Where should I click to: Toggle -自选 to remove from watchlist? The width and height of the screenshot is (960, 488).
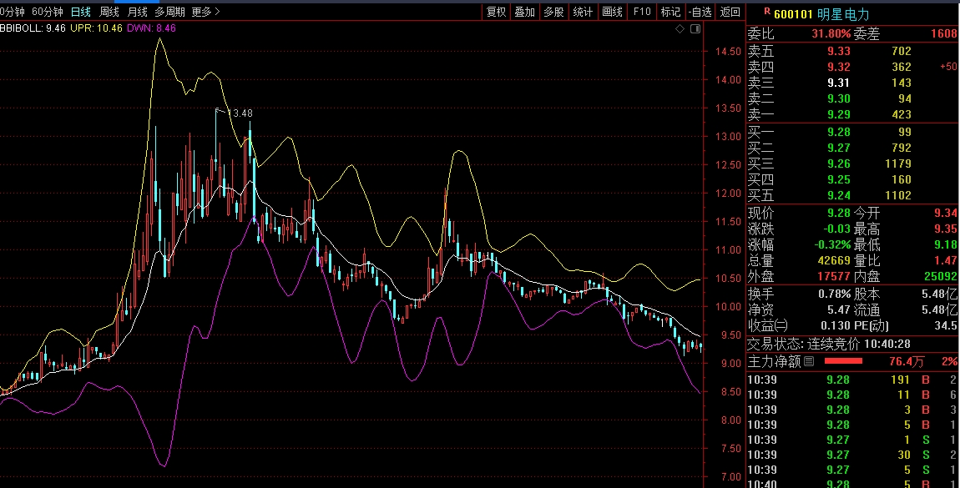700,12
